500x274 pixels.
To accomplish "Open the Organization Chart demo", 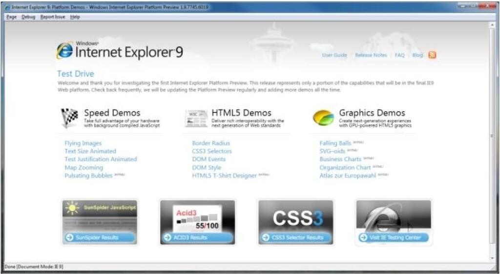I will coord(345,167).
